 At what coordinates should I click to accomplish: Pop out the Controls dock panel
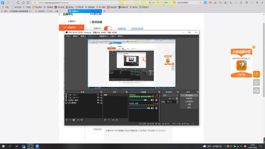coord(197,92)
